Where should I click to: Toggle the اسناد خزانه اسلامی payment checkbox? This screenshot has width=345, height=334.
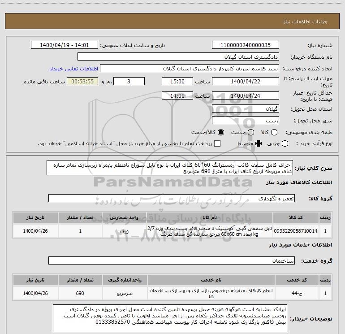(x=217, y=143)
